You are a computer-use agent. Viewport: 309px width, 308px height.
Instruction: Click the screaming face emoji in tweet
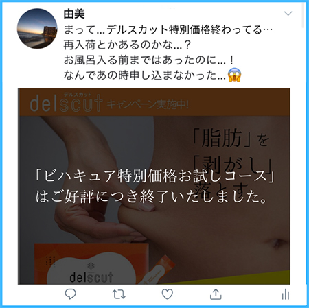(x=234, y=75)
